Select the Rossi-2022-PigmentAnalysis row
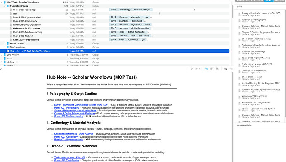This screenshot has height=162, width=286. click(x=114, y=17)
